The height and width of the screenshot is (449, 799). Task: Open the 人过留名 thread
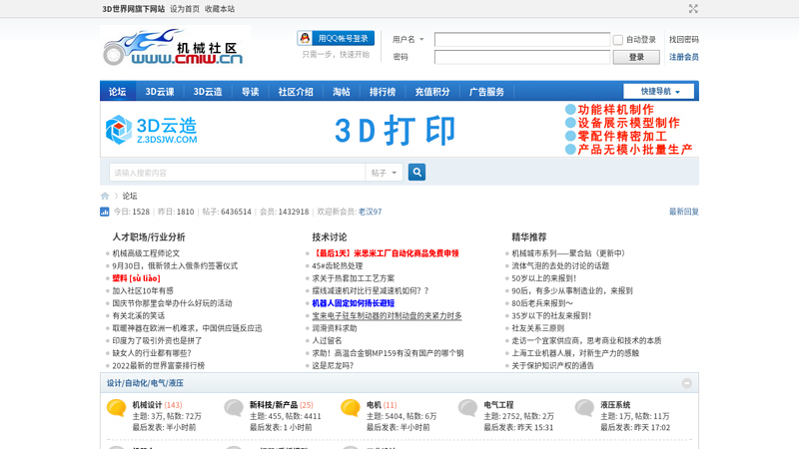[327, 340]
